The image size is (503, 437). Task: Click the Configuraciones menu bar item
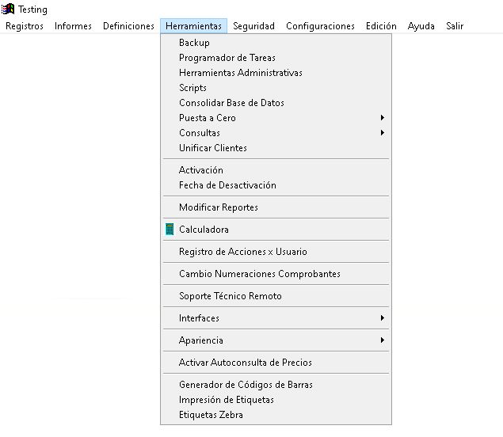(x=320, y=26)
